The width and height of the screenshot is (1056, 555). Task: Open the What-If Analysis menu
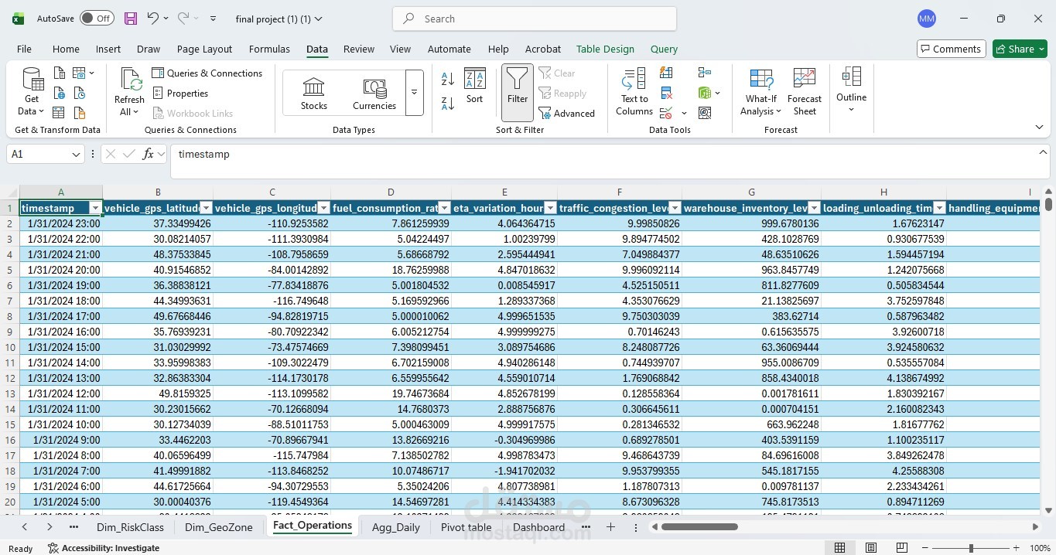click(x=761, y=92)
